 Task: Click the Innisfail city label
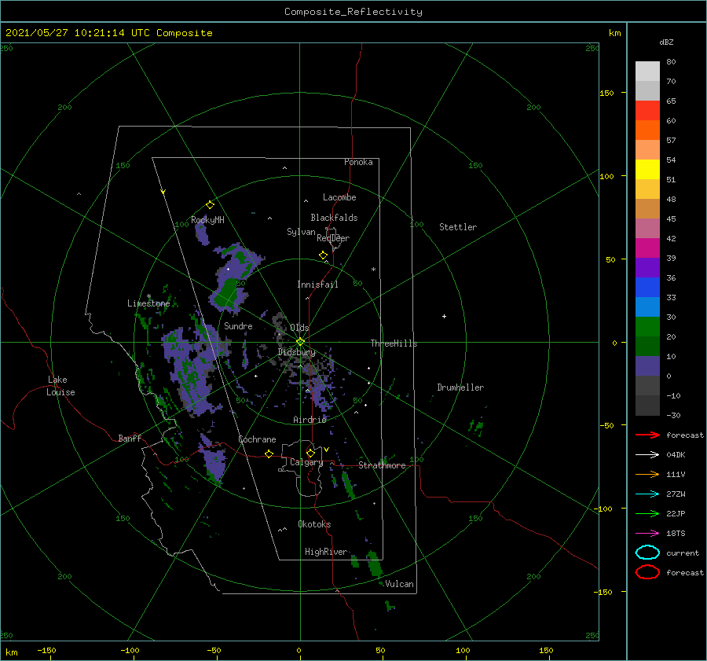coord(317,285)
